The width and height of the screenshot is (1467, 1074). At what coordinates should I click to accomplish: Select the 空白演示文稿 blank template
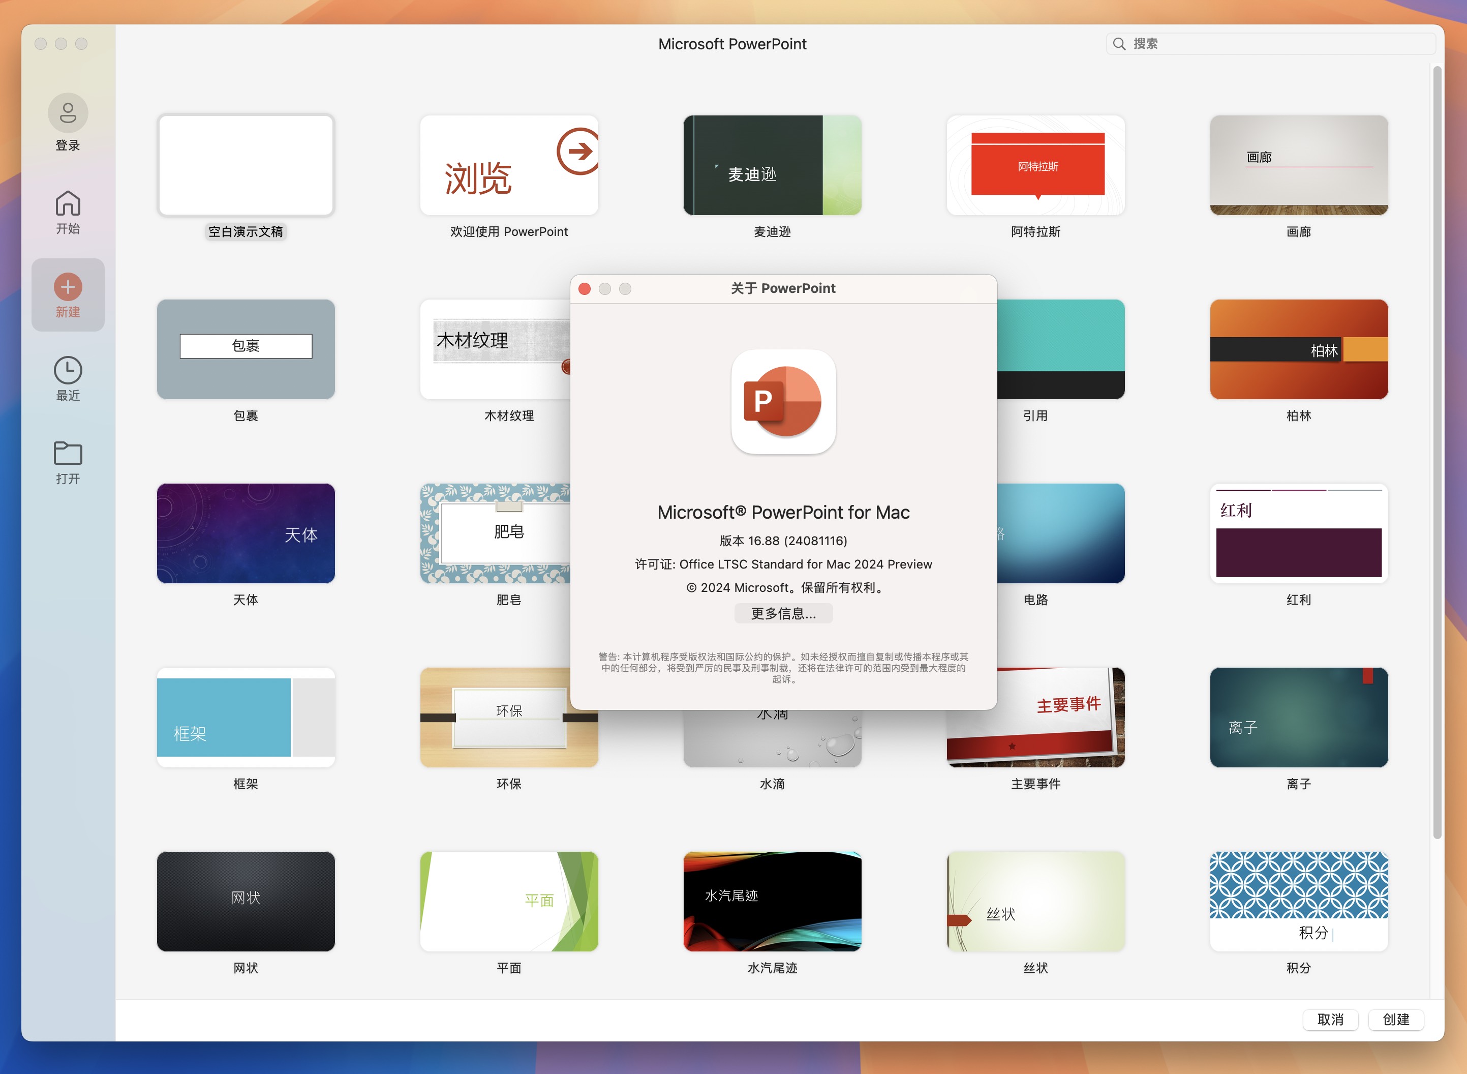click(x=246, y=165)
